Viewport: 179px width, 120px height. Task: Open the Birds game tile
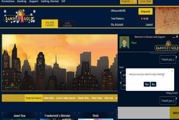point(96,116)
